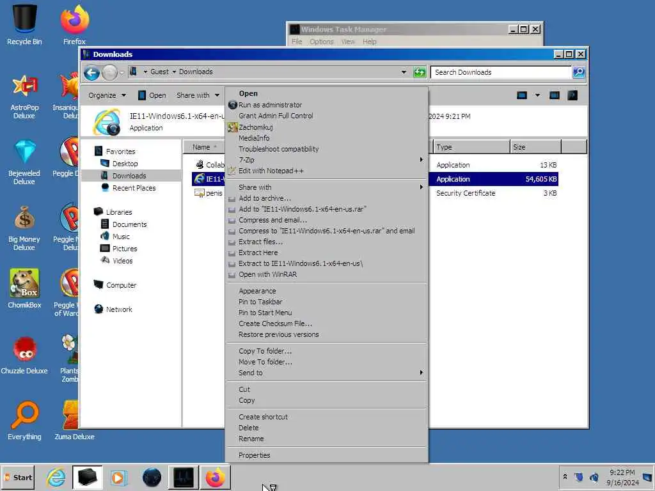
Task: Click the volume icon in system tray
Action: (x=594, y=477)
